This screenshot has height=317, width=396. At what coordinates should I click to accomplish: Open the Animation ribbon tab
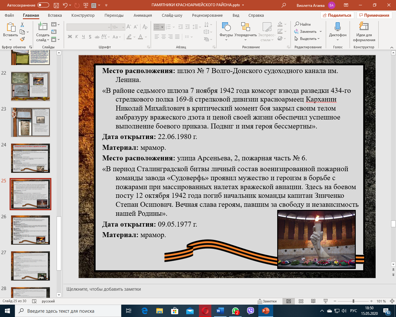coord(143,15)
